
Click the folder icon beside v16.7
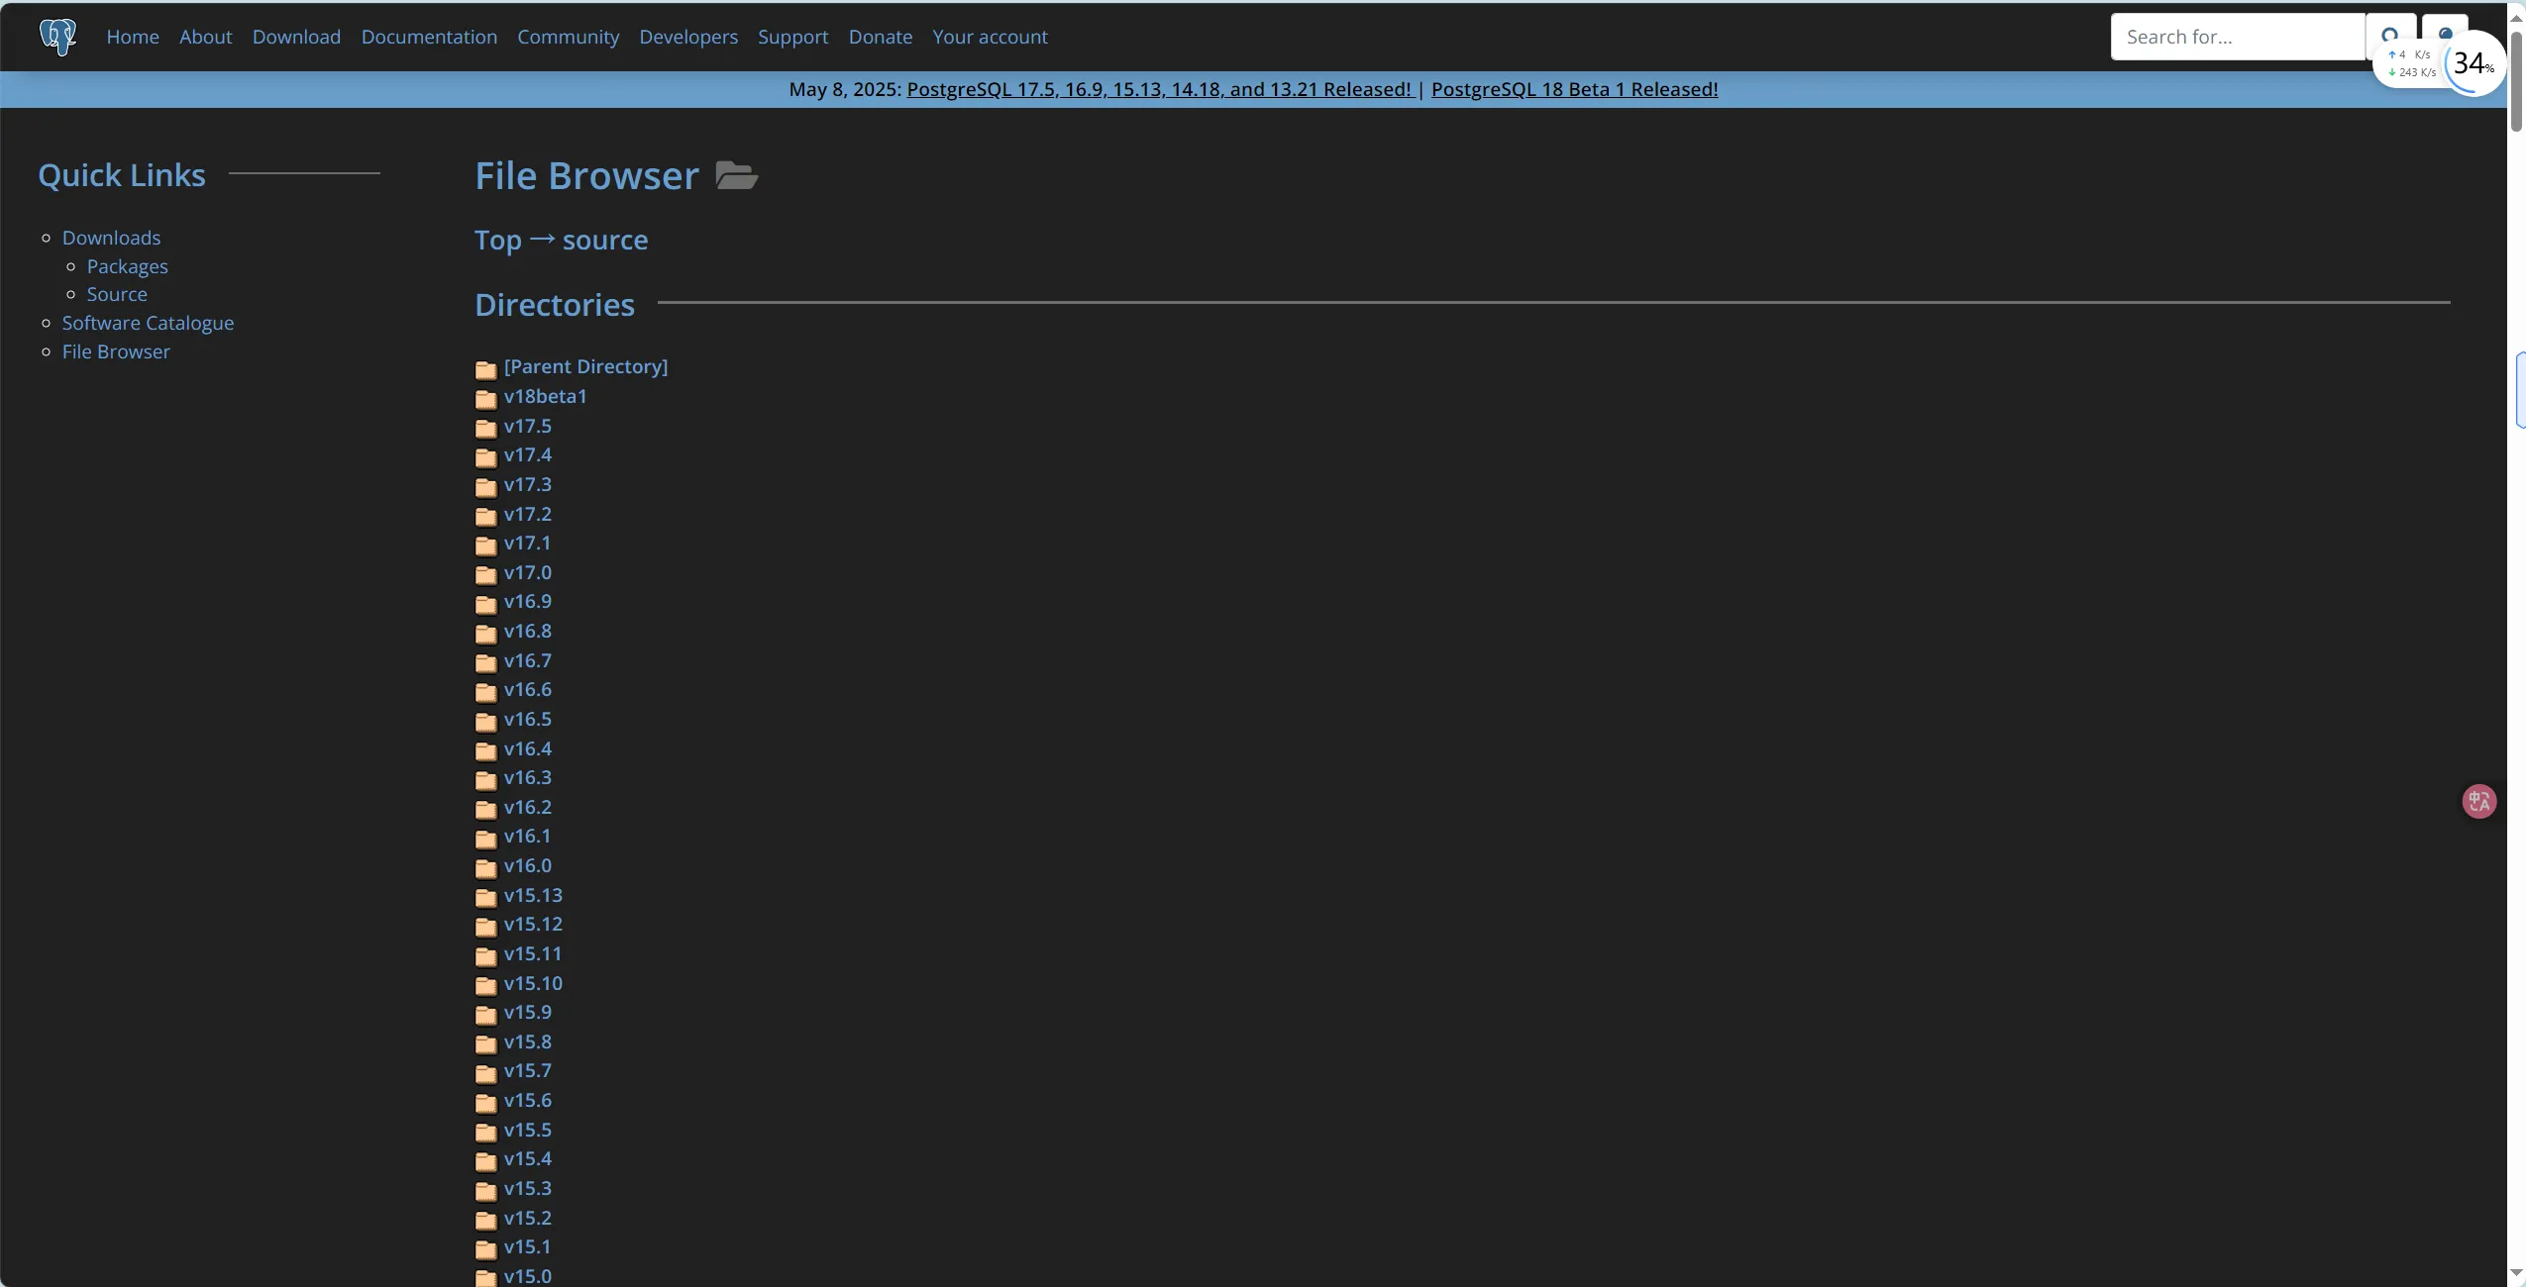tap(485, 663)
